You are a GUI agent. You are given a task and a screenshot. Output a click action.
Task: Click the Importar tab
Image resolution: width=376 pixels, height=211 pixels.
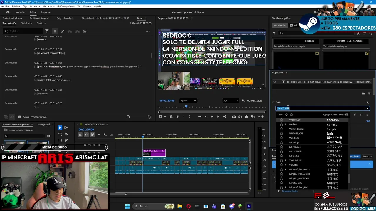21,12
